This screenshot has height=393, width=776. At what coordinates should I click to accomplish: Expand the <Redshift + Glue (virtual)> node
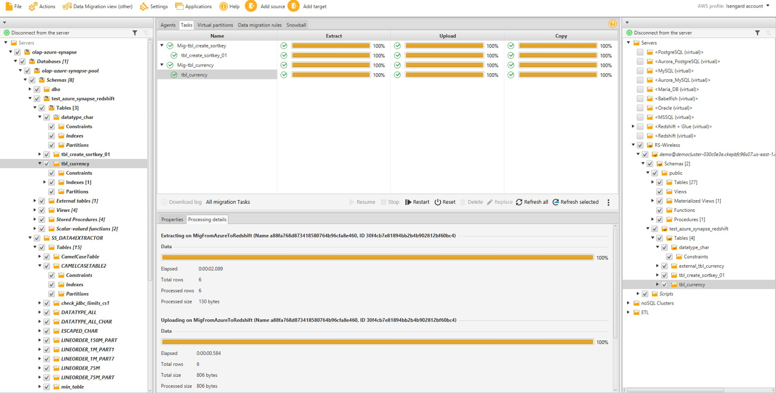point(633,127)
